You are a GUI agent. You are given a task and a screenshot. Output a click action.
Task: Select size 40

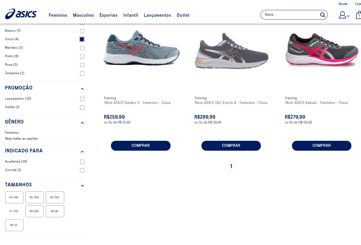(14, 225)
